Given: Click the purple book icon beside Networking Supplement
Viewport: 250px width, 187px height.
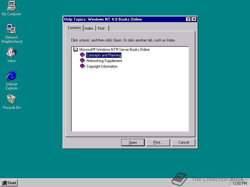Looking at the screenshot, I should pyautogui.click(x=82, y=60).
